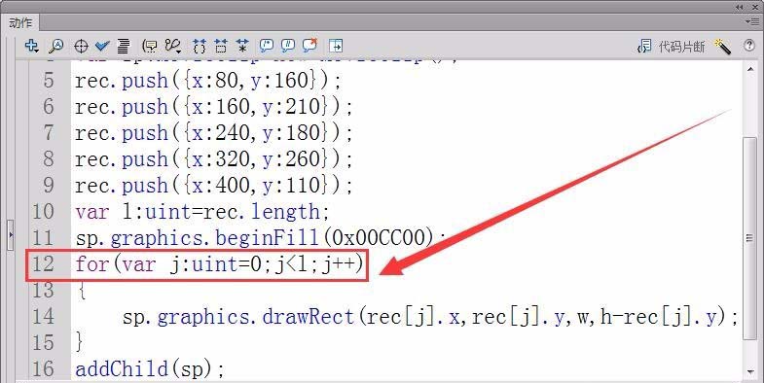Apply line comment to selection
Image resolution: width=764 pixels, height=383 pixels.
(288, 46)
